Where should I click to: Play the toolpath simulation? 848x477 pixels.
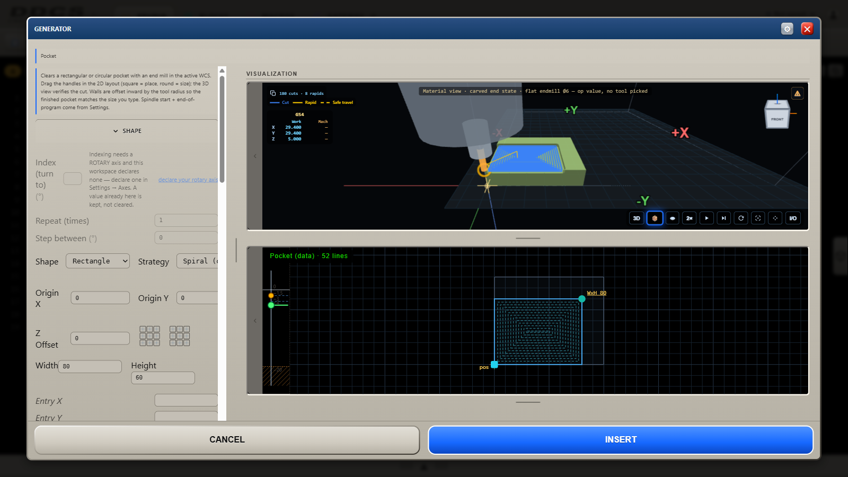[706, 218]
